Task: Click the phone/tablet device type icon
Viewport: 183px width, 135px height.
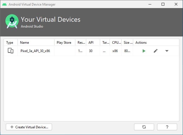Action: tap(11, 51)
